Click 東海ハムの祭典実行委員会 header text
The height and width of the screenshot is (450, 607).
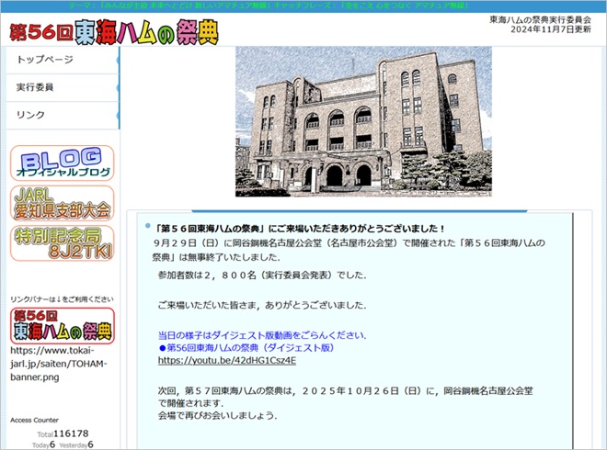pyautogui.click(x=541, y=19)
